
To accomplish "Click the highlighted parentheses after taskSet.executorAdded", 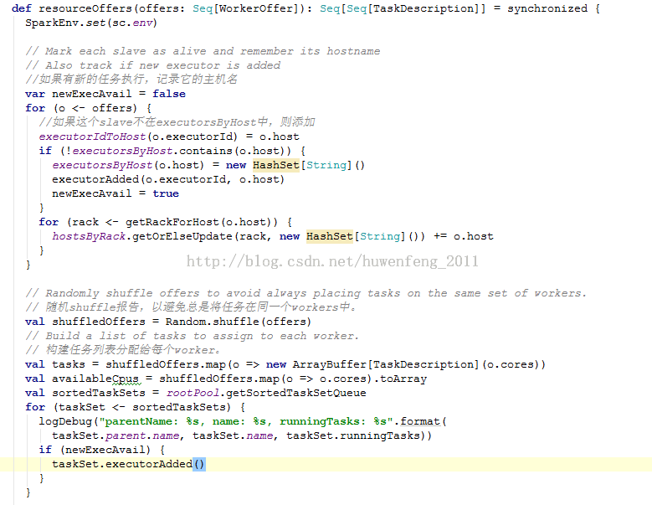I will click(x=199, y=464).
